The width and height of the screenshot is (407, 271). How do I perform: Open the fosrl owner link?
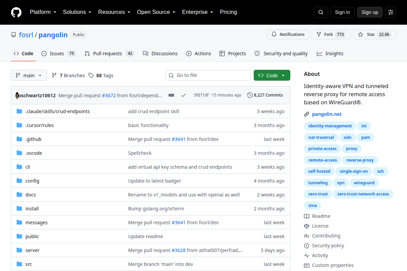(26, 35)
